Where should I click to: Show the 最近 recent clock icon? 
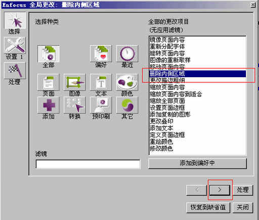pos(127,53)
